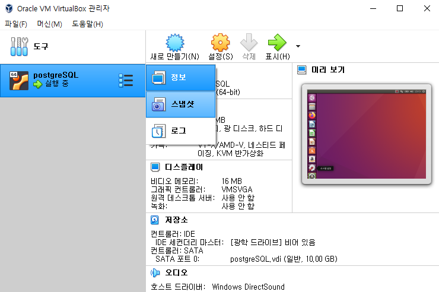Click the Windows DirectSound value
439x292 pixels.
(x=248, y=287)
